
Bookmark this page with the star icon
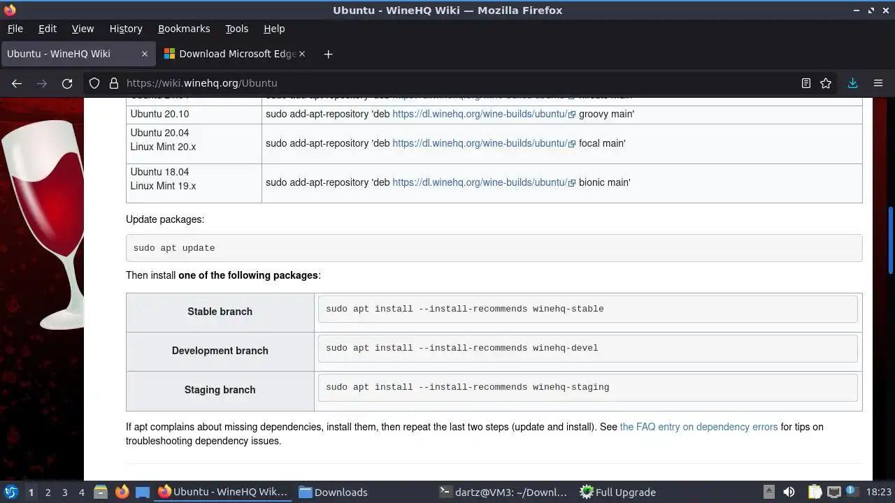point(826,83)
